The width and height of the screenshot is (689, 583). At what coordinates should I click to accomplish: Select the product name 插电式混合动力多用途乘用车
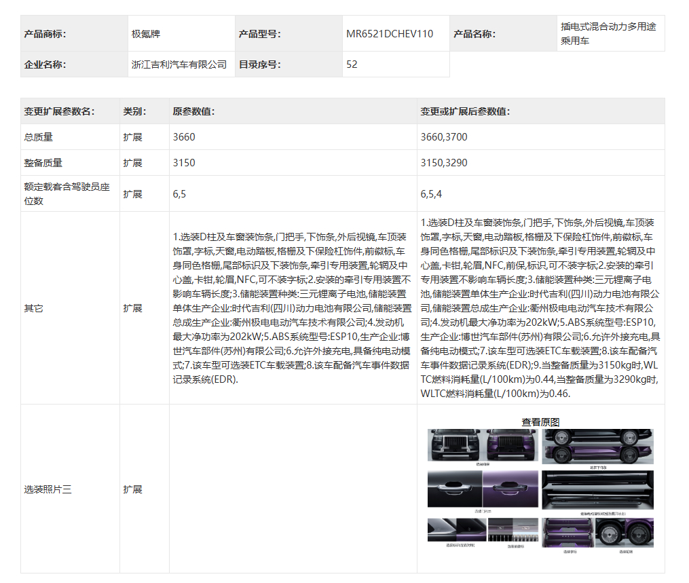(x=608, y=34)
